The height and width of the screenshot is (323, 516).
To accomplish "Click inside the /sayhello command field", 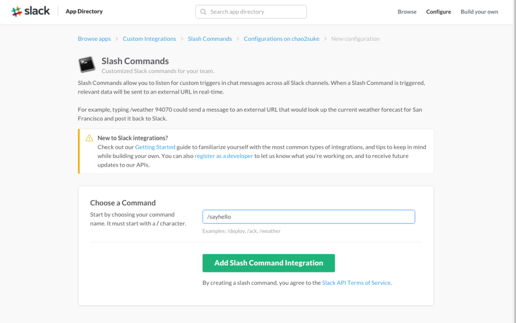I will coord(308,217).
